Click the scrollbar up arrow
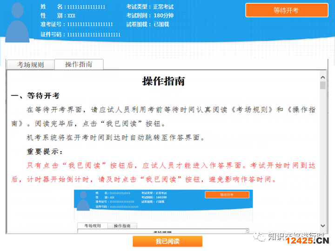 pos(323,77)
